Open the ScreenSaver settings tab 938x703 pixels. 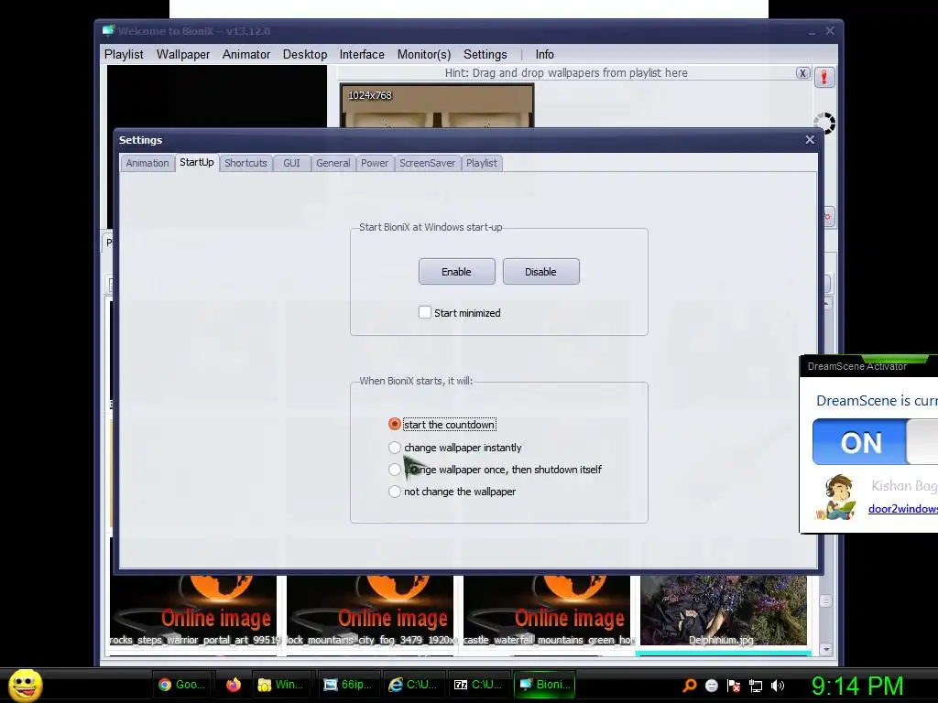[427, 163]
